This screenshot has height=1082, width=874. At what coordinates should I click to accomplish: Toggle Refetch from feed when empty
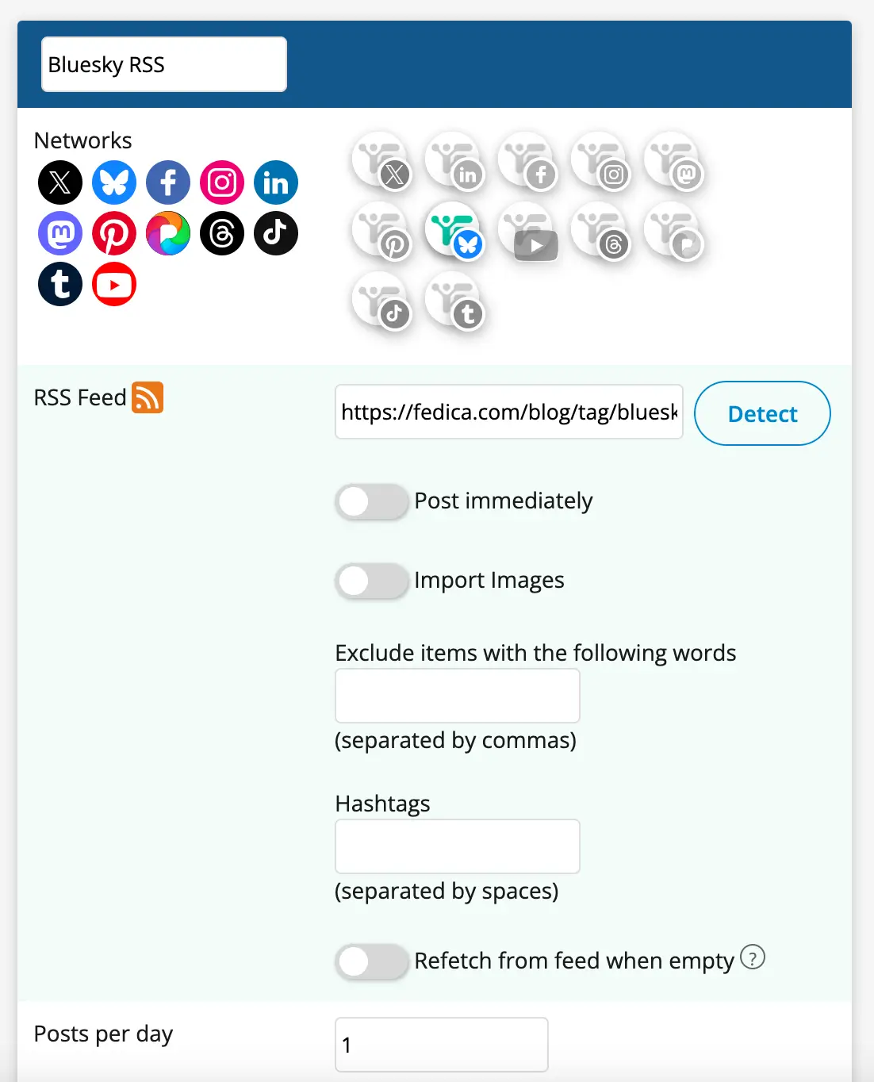[x=371, y=961]
